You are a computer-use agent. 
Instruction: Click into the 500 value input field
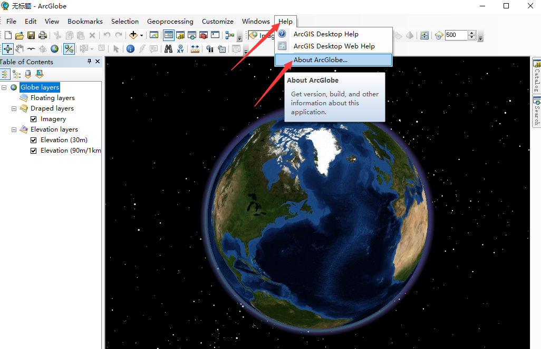coord(456,35)
